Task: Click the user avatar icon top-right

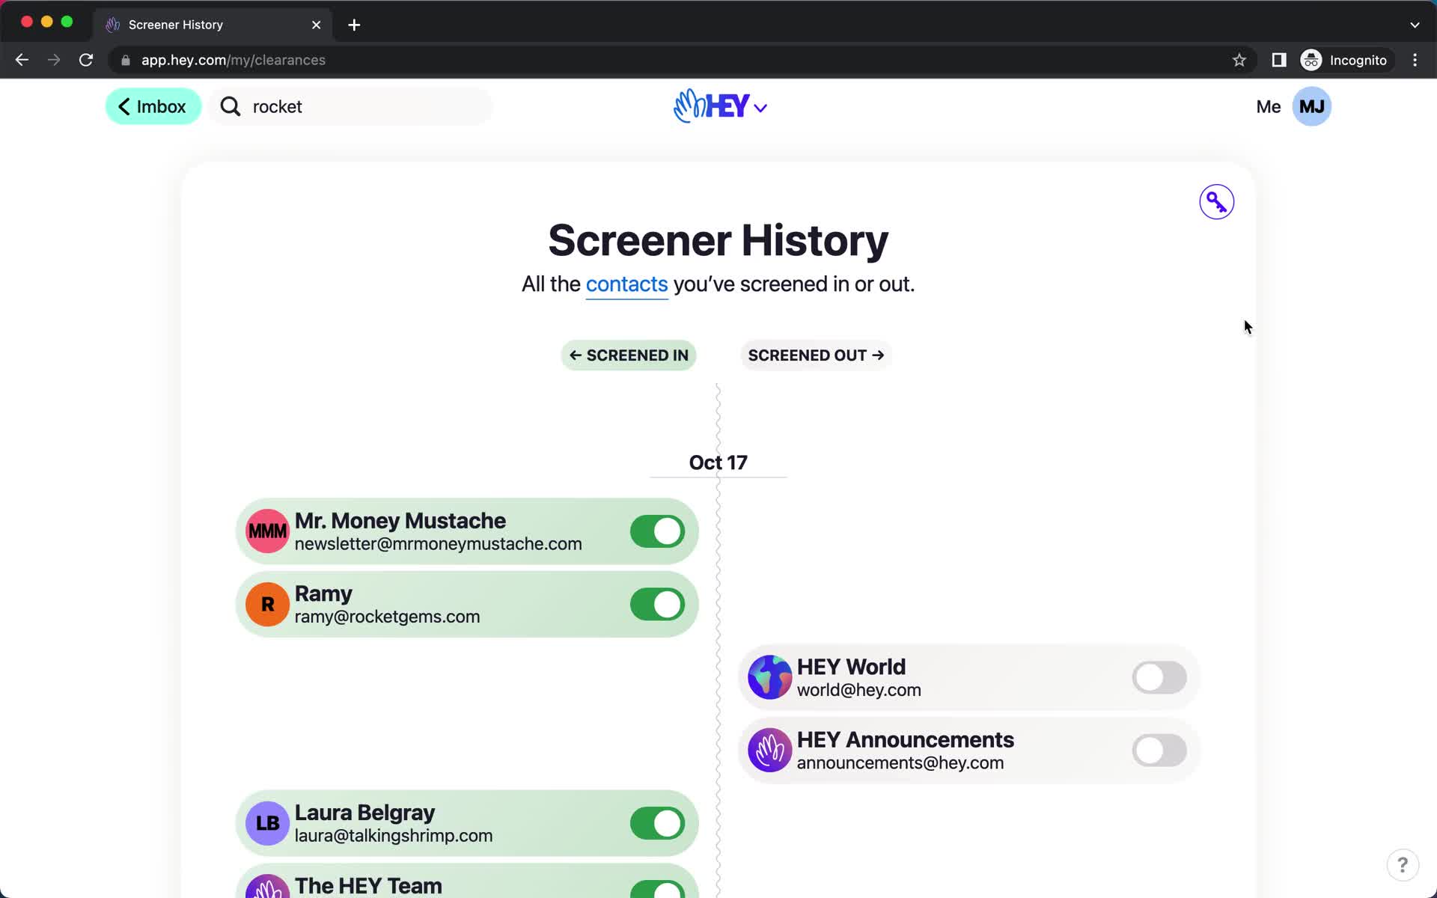Action: pos(1311,106)
